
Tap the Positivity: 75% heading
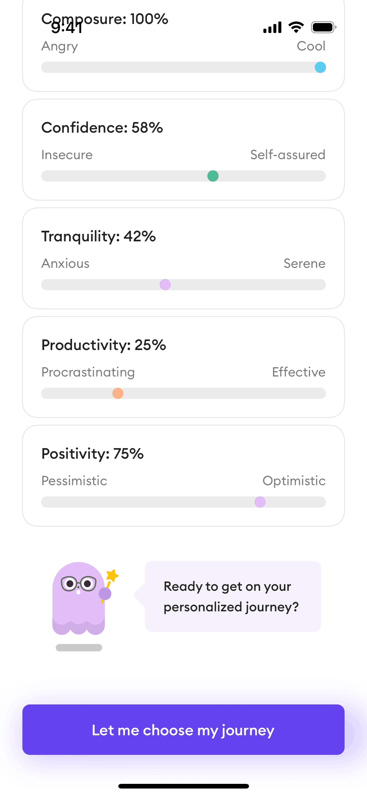(x=92, y=454)
